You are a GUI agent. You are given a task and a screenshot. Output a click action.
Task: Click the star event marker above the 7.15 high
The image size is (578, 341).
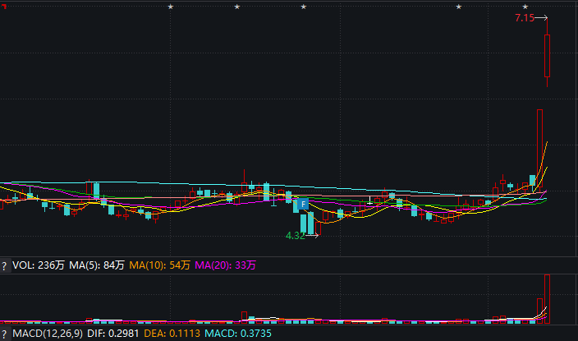coord(525,7)
